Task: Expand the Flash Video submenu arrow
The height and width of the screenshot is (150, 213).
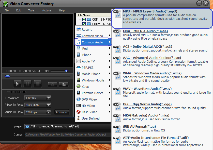Action: [x=110, y=112]
